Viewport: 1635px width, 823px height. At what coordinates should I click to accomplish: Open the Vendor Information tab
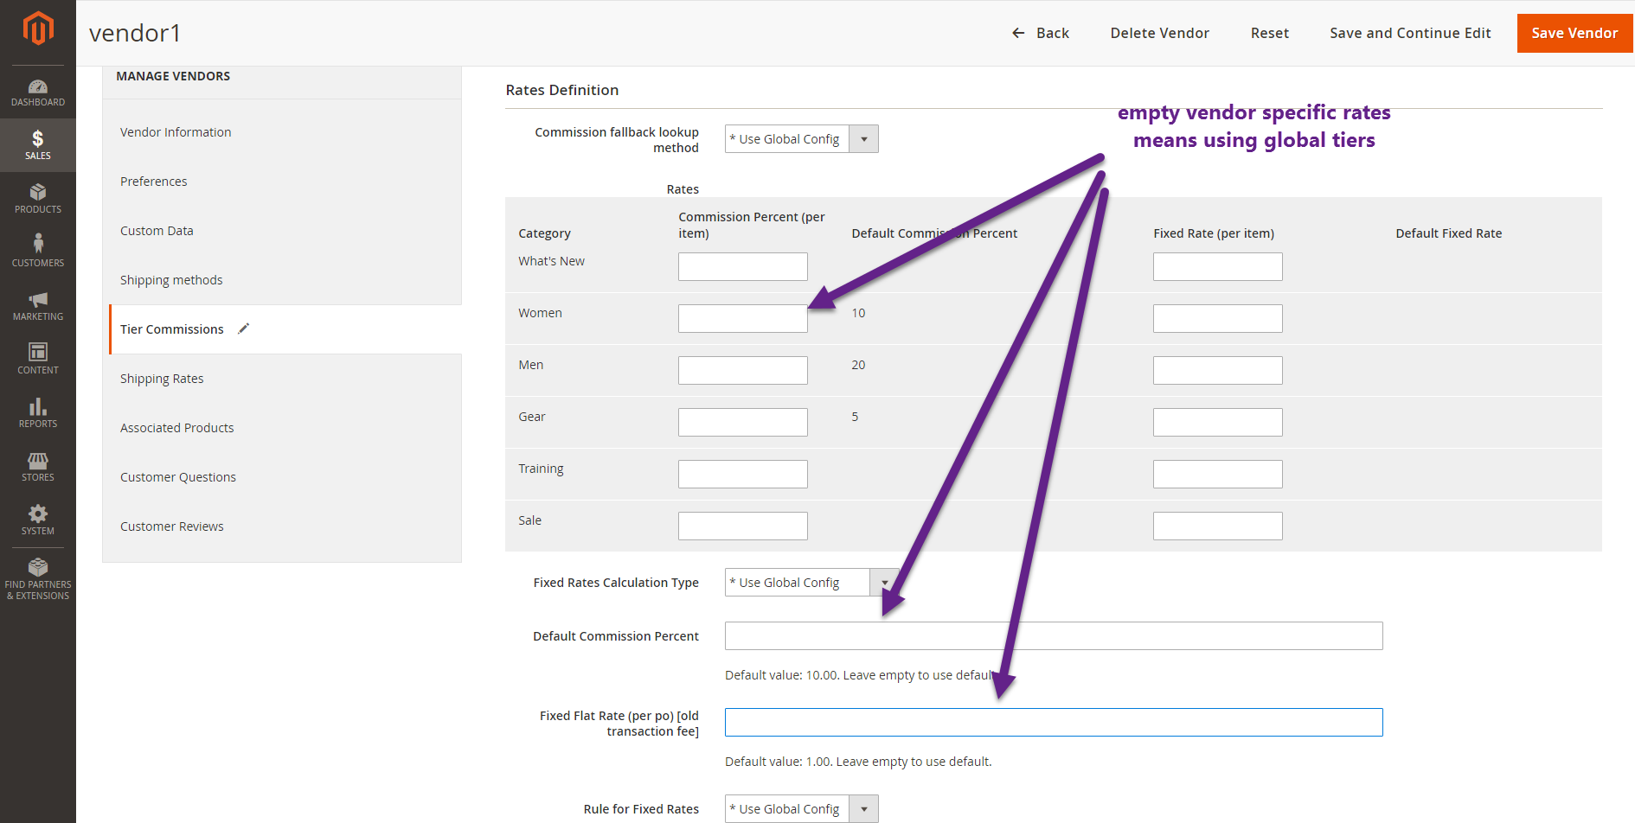point(282,132)
